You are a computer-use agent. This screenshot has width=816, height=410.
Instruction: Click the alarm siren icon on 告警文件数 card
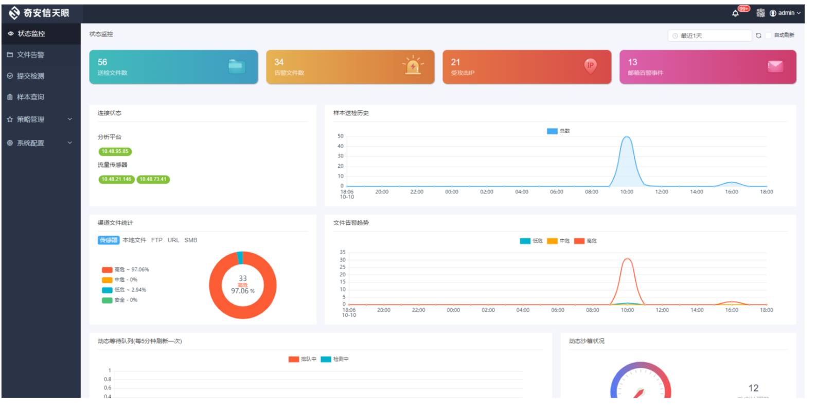413,66
